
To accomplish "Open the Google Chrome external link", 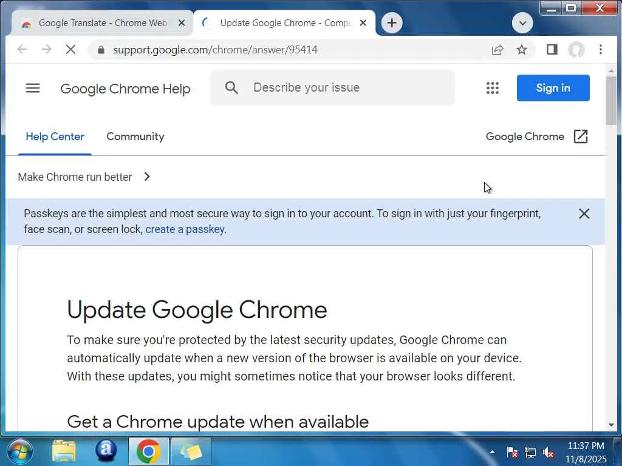I will click(536, 137).
